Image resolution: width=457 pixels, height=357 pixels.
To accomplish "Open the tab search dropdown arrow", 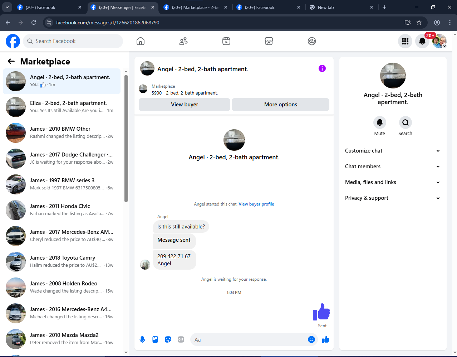I will [7, 7].
